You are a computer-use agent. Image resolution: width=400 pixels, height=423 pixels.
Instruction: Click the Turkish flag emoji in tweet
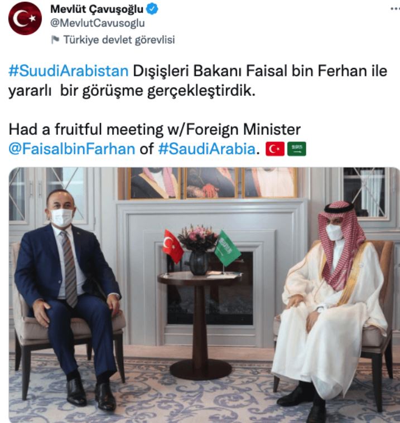click(x=275, y=149)
